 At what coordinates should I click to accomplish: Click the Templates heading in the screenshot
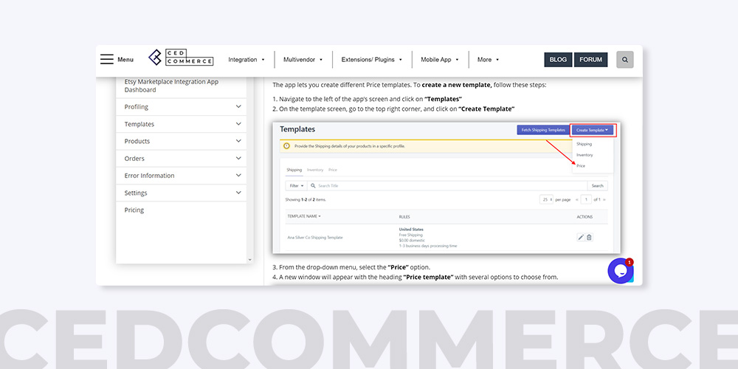pyautogui.click(x=297, y=129)
